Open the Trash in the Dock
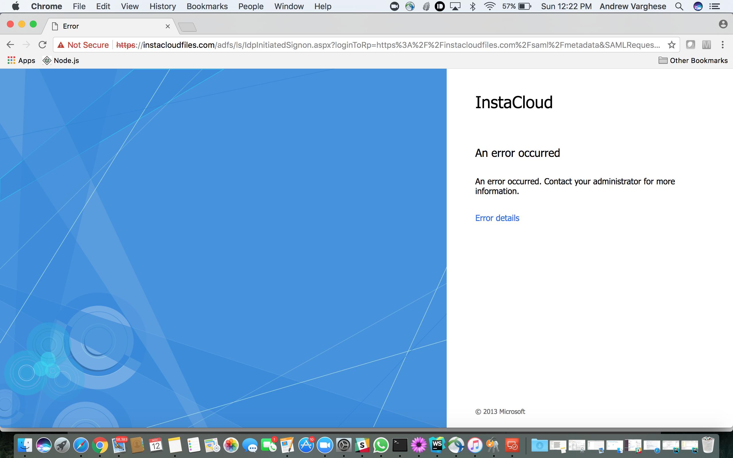Viewport: 733px width, 458px height. [708, 445]
